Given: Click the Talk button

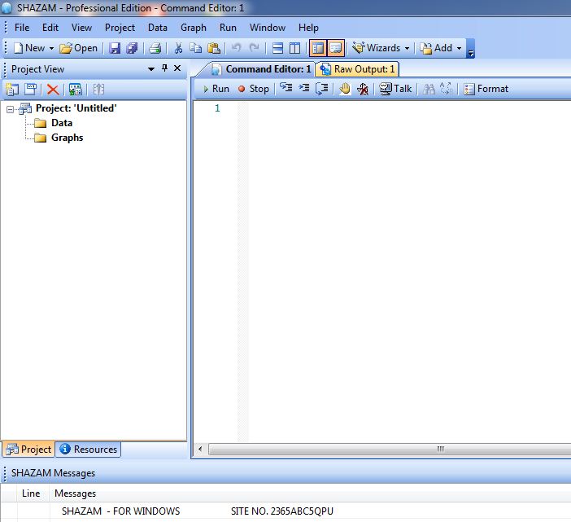Looking at the screenshot, I should coord(395,89).
